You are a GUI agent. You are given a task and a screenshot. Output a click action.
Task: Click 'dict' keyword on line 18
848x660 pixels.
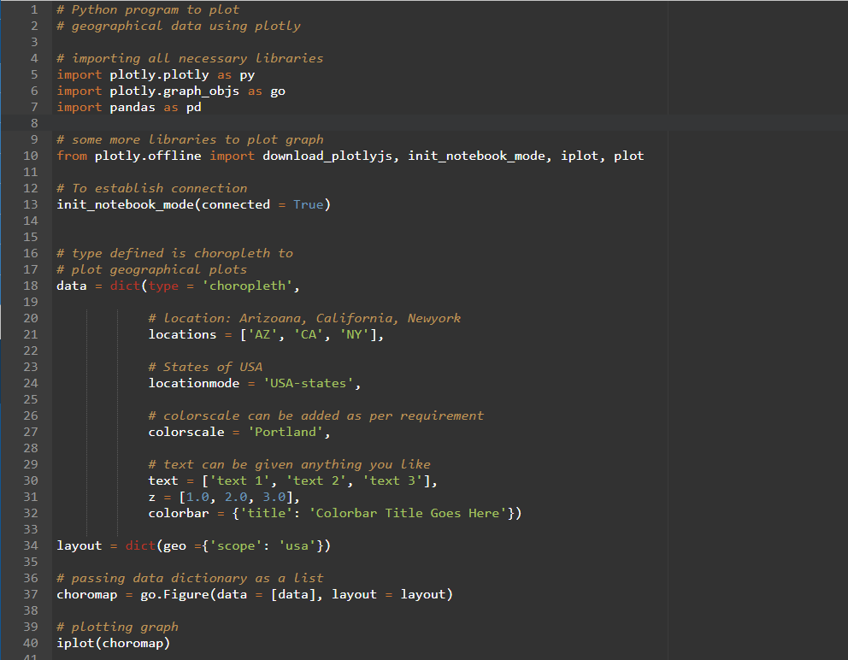125,286
